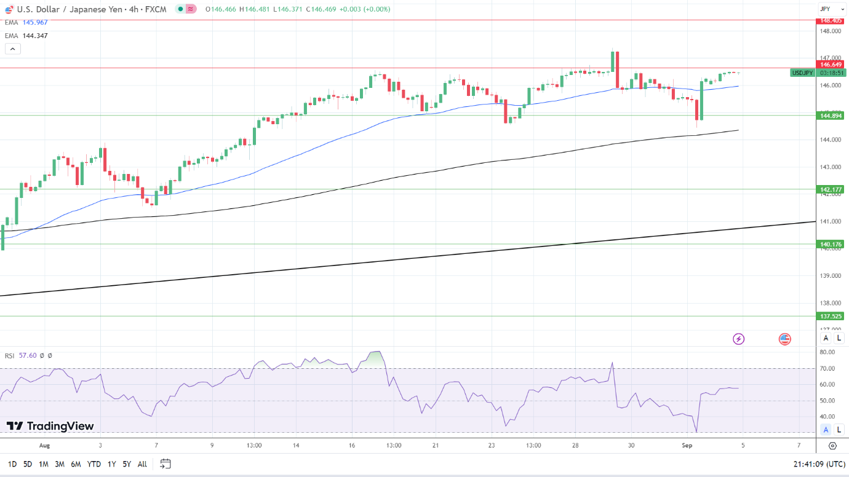The height and width of the screenshot is (477, 849).
Task: Select the 5D time range
Action: click(28, 464)
